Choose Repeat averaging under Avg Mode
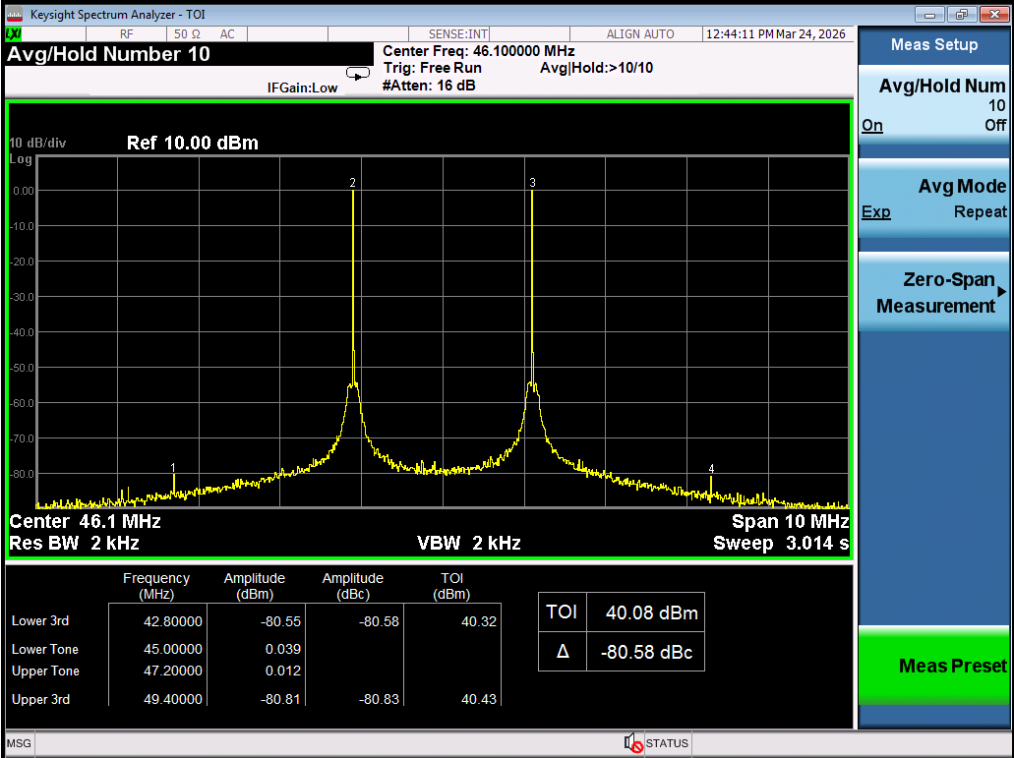 (x=981, y=212)
